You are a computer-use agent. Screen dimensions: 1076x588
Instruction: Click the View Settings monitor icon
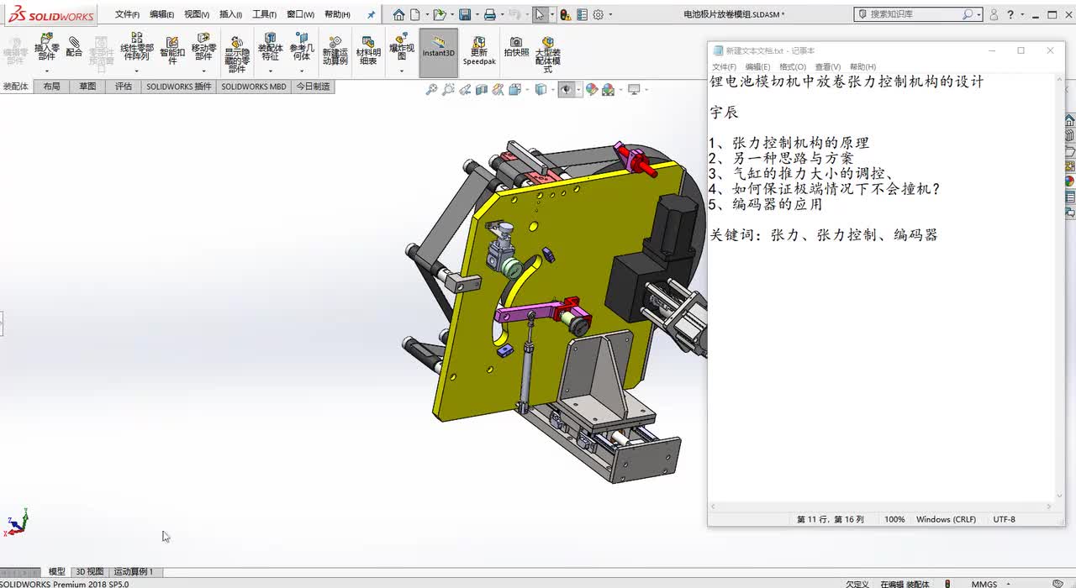click(634, 89)
